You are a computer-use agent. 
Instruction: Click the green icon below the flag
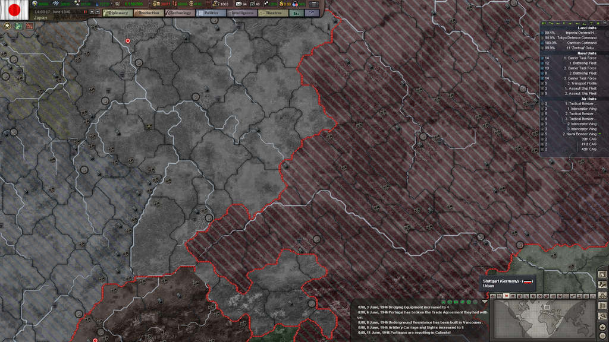point(18,26)
